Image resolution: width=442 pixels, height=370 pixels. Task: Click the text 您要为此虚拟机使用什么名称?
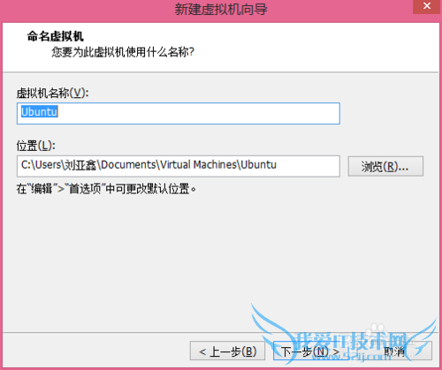point(123,52)
